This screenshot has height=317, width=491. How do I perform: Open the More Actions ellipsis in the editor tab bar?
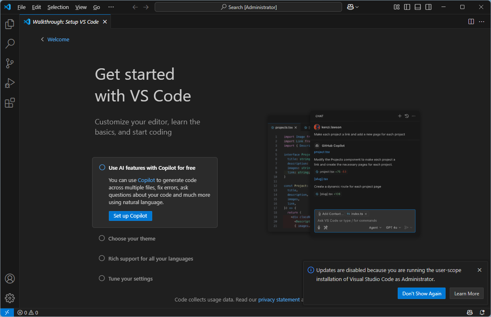tap(482, 22)
